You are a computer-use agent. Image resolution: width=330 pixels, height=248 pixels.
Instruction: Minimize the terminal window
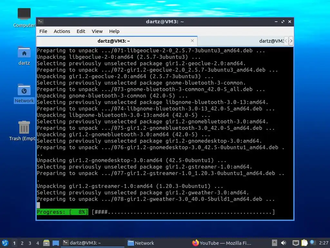click(x=276, y=22)
